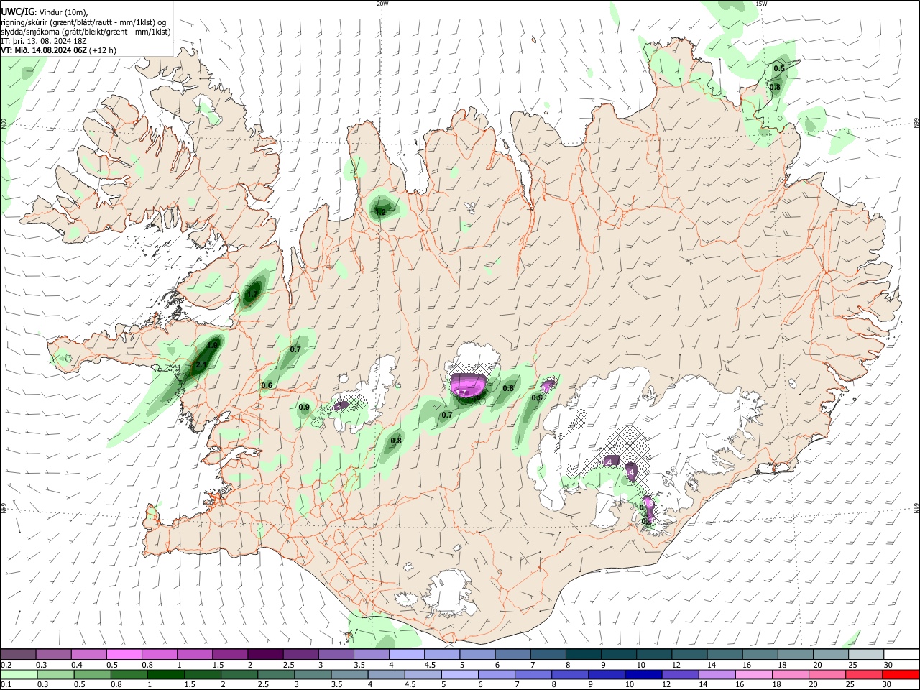
Task: Click the 0.5 rainfall value in the northeast
Action: click(778, 68)
